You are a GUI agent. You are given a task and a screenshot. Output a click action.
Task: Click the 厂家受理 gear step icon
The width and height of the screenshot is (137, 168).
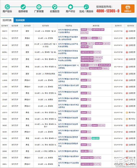pos(39,7)
